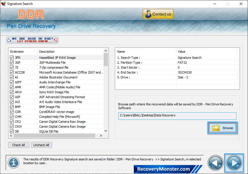
Task: Uncheck the 3FR extension checkbox
Action: tap(12, 58)
